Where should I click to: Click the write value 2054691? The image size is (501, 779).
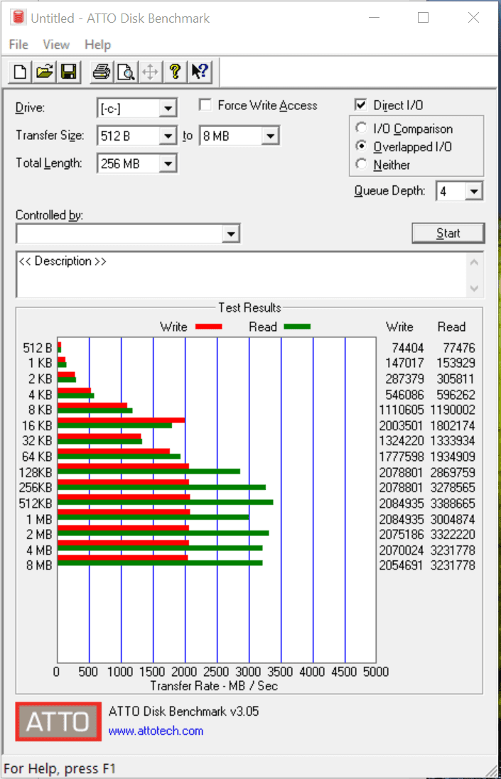(402, 565)
